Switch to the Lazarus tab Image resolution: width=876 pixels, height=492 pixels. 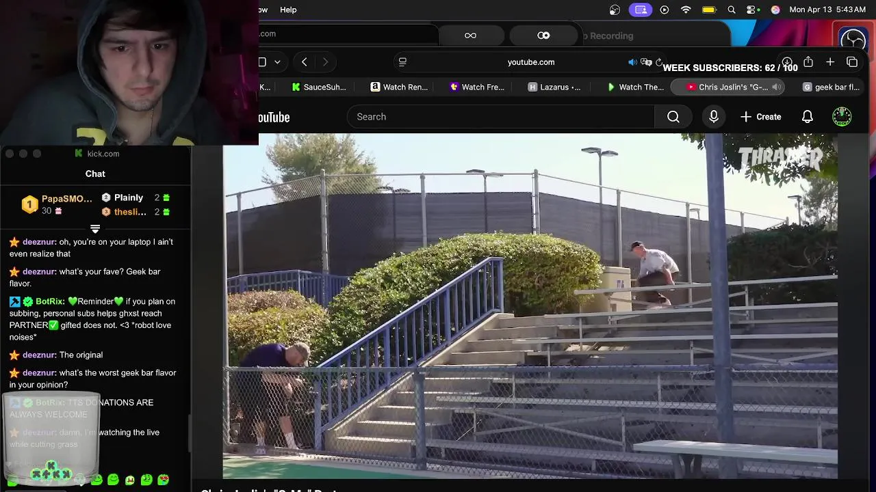point(554,87)
